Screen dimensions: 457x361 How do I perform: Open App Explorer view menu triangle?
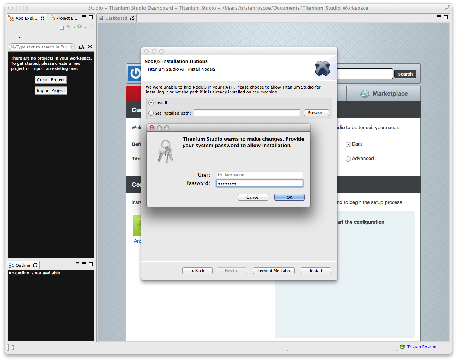pyautogui.click(x=91, y=25)
